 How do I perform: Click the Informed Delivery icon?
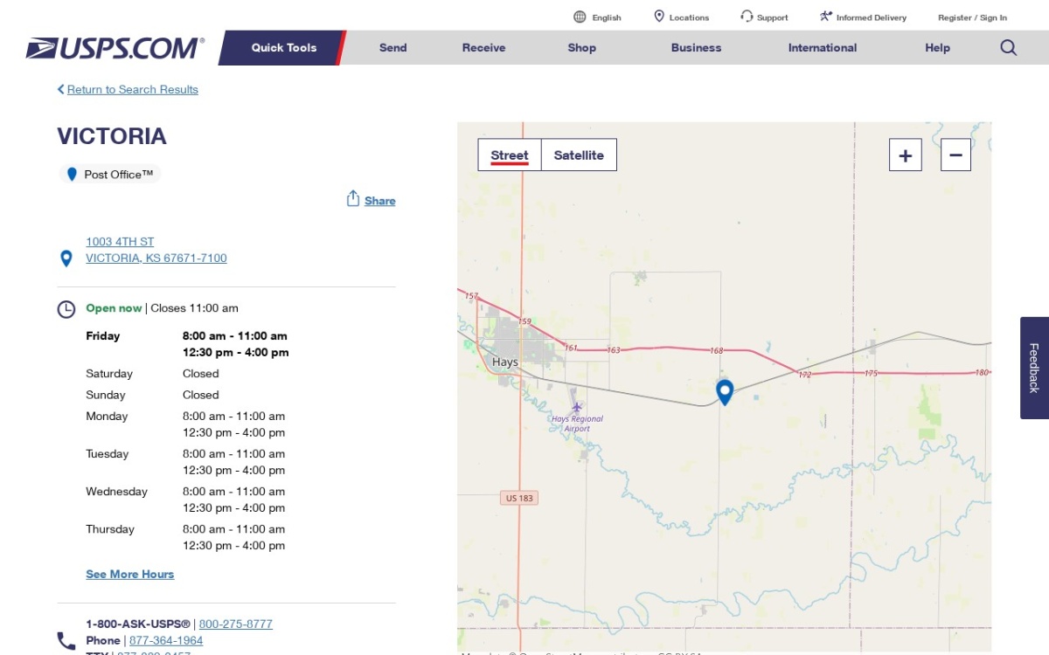[825, 17]
